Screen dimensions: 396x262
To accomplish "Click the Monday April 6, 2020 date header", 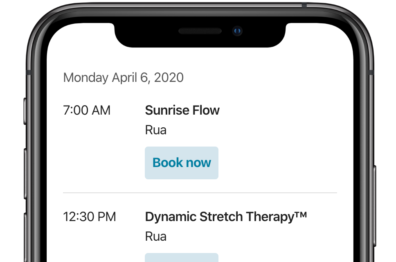I will (123, 77).
